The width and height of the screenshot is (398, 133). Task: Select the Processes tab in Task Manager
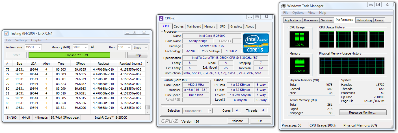[311, 20]
